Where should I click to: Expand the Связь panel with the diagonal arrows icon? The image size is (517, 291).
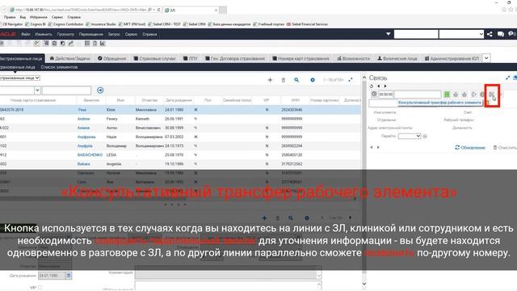click(507, 78)
